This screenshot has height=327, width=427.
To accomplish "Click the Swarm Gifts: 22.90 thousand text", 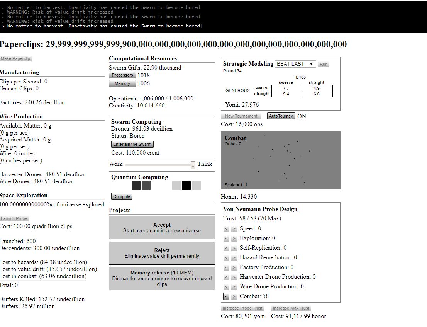I will coord(145,68).
